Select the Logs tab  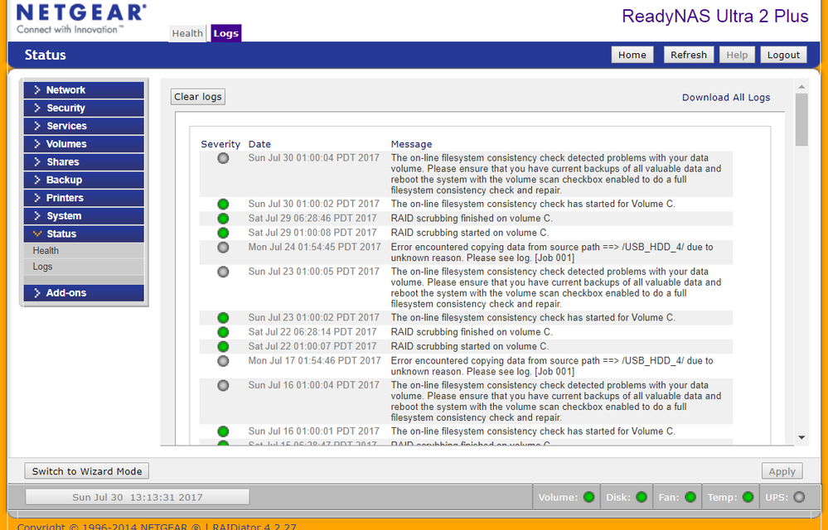tap(225, 33)
